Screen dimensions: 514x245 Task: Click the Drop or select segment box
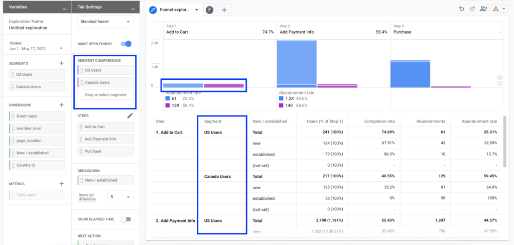[105, 94]
